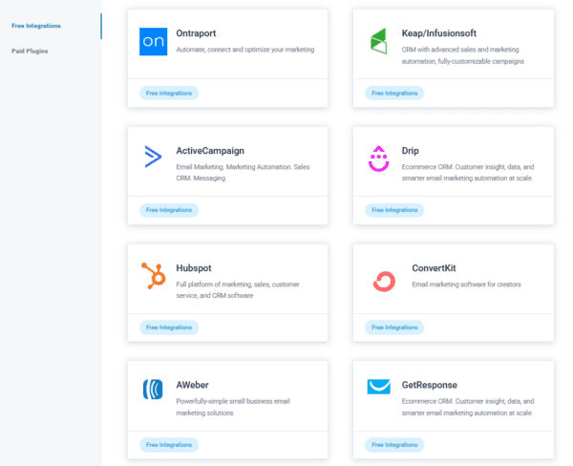Click Free Integrations tag under Ontraport
This screenshot has height=466, width=573.
point(169,93)
